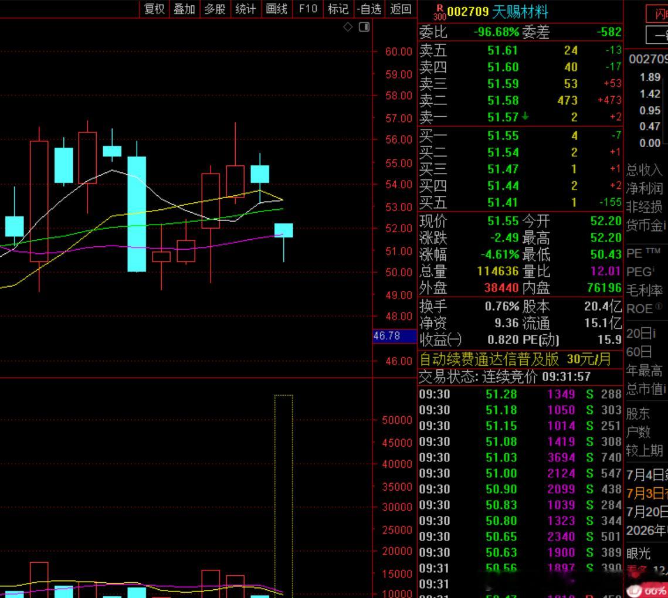The height and width of the screenshot is (598, 668).
Task: Click the diamond icon above the chart
Action: 348,27
